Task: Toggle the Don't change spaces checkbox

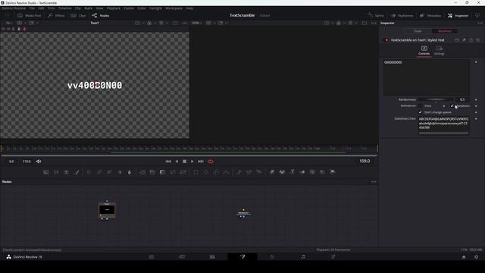Action: coord(420,112)
